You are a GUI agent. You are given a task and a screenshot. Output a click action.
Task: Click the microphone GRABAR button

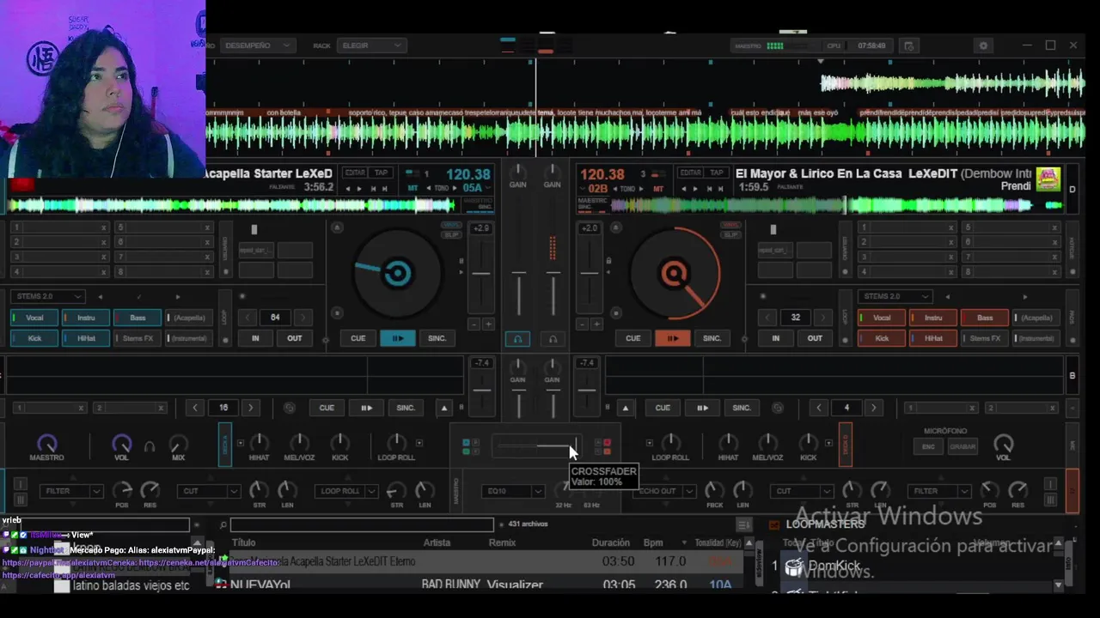tap(962, 446)
